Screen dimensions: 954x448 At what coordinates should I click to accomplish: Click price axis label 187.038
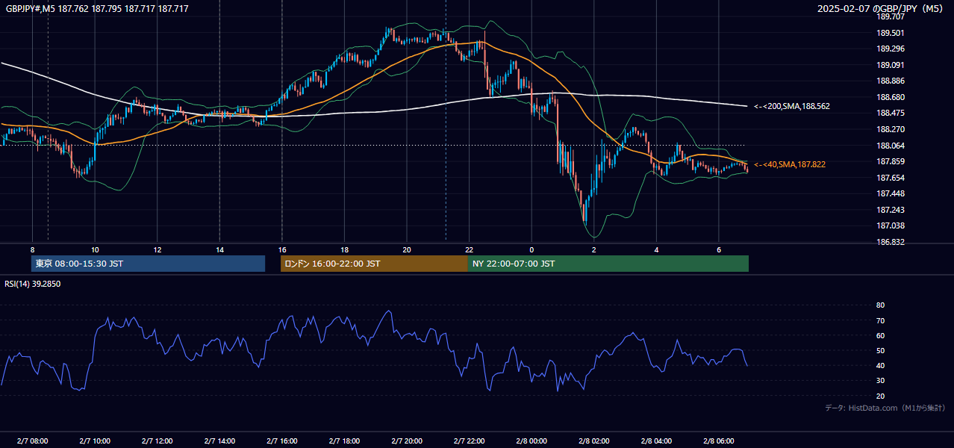coord(891,225)
